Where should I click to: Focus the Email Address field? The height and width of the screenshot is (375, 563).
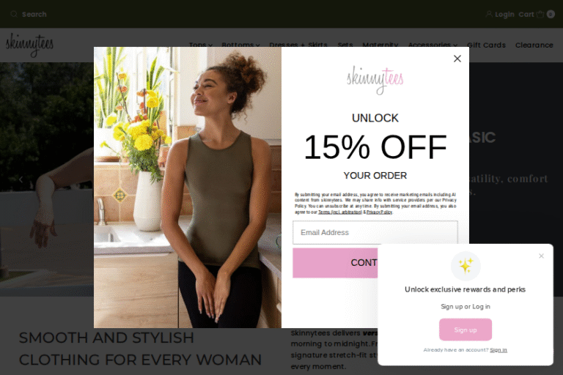[375, 232]
